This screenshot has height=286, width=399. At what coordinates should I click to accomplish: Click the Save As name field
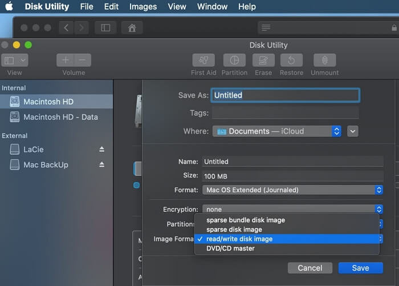click(x=285, y=95)
